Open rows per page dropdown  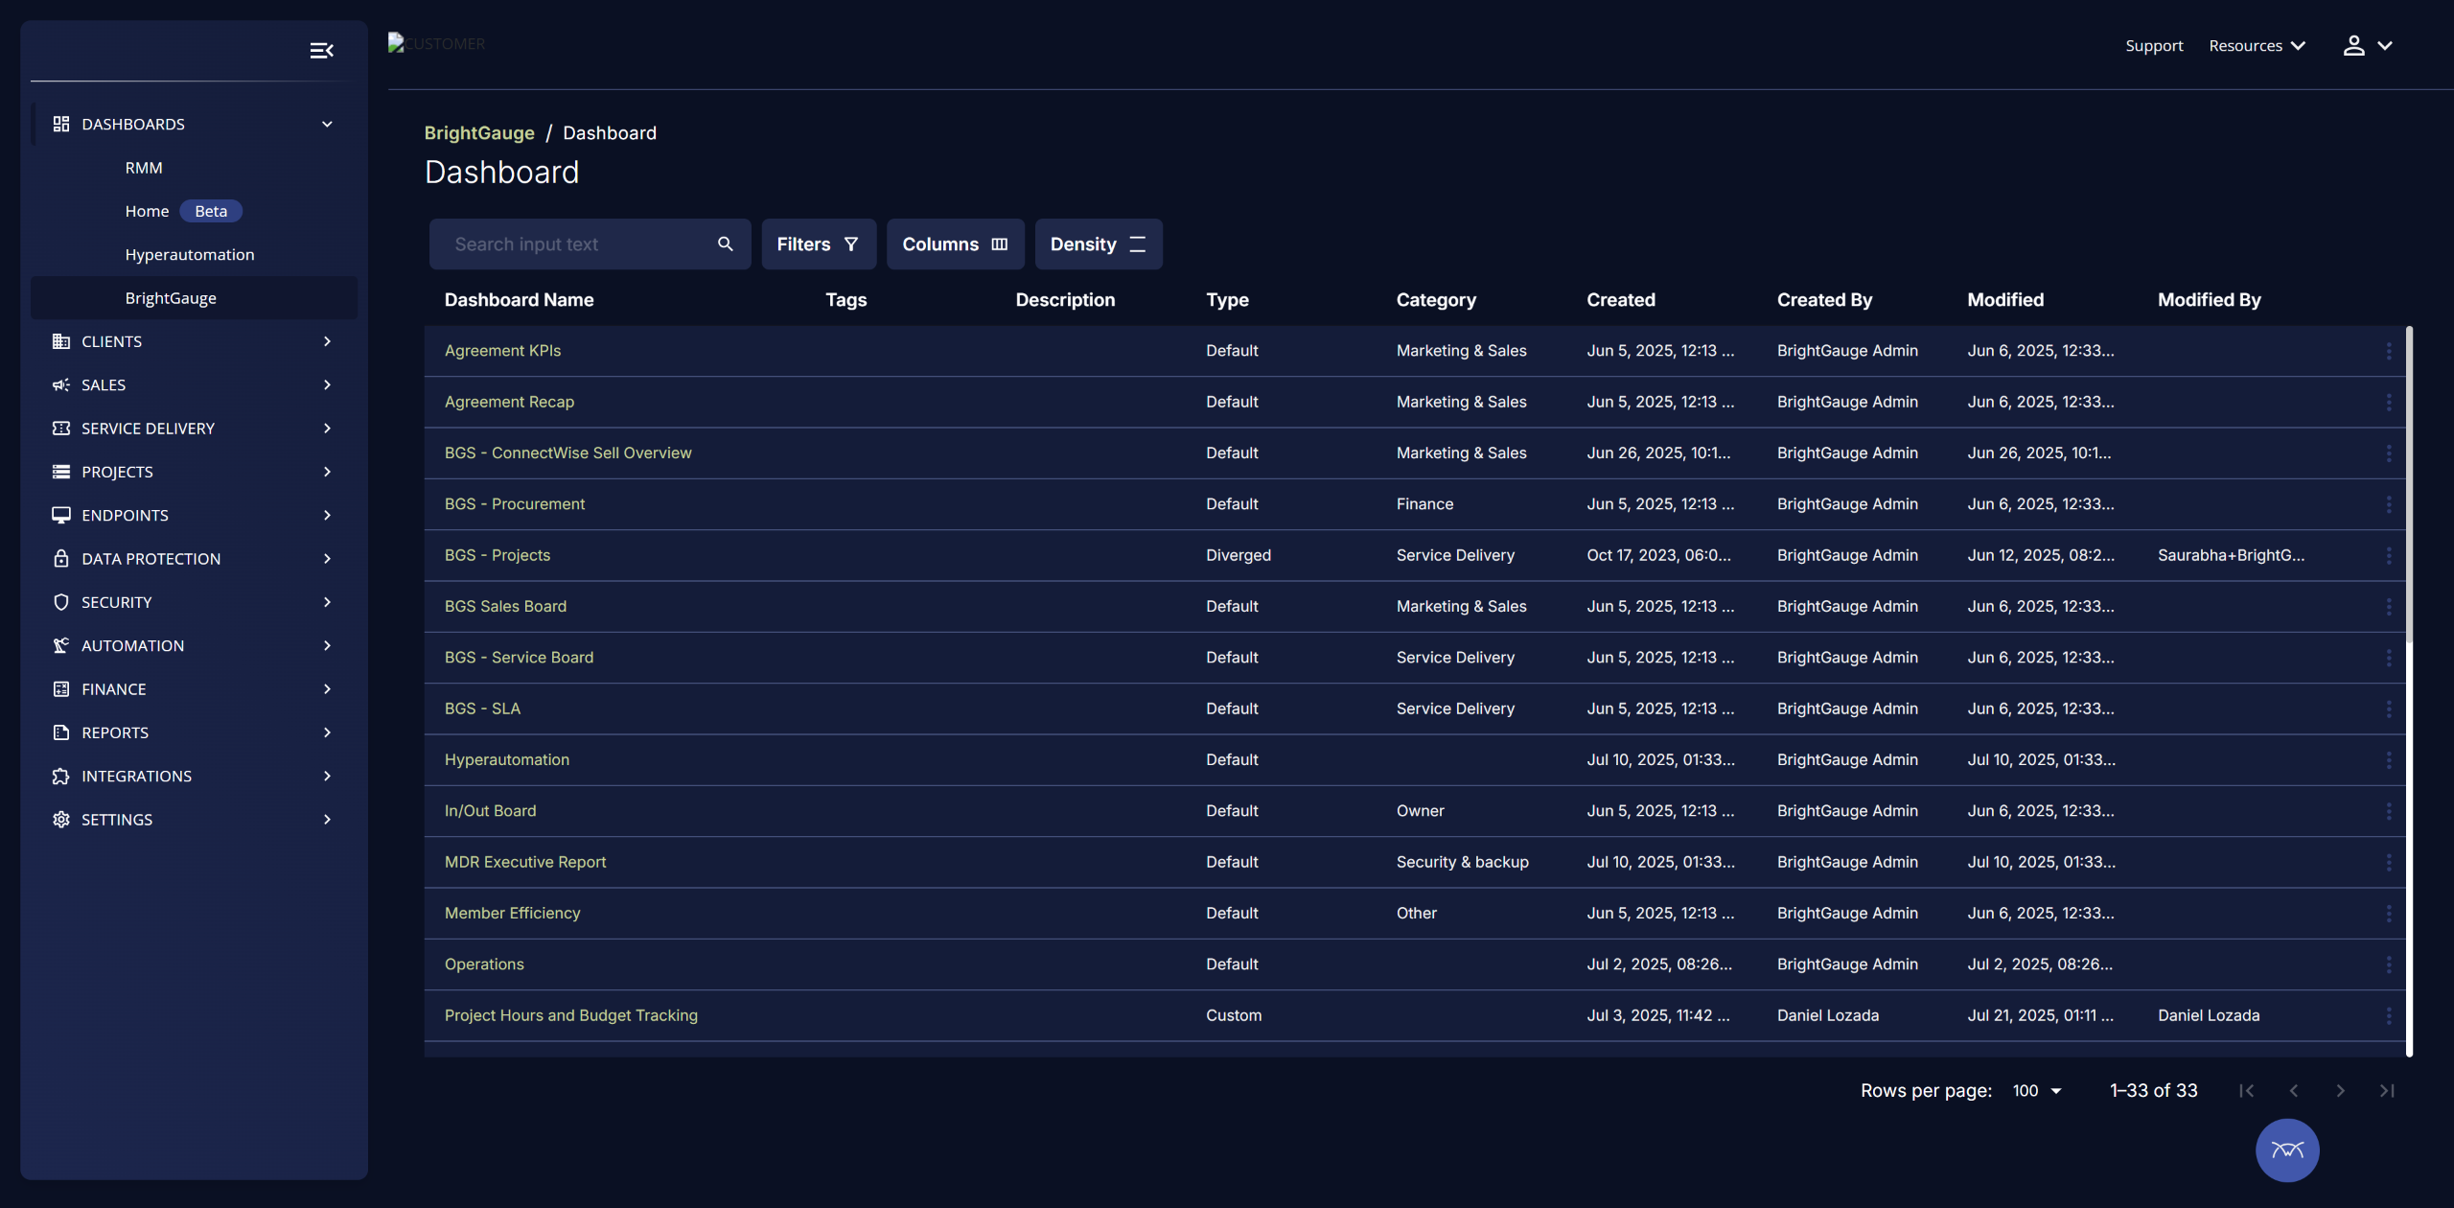[2037, 1090]
